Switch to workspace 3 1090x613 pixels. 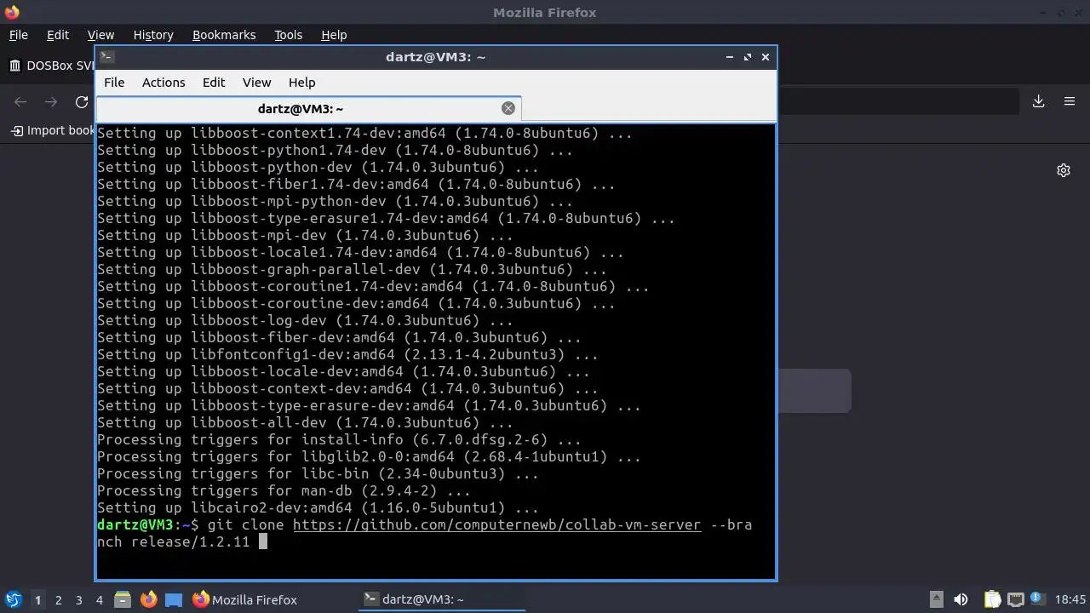(78, 599)
